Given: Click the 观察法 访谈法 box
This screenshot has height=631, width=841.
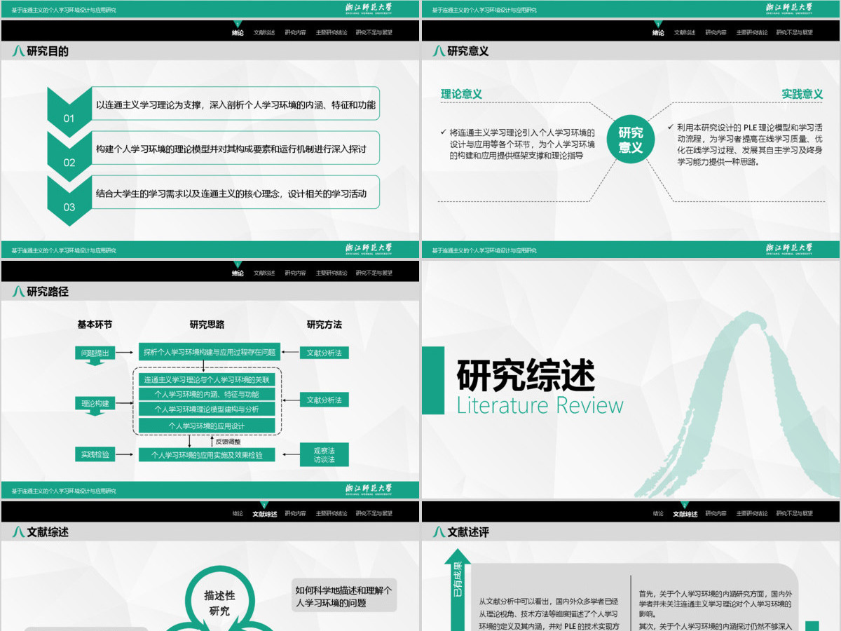Looking at the screenshot, I should (324, 454).
